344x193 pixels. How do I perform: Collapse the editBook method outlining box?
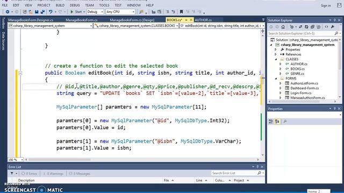(20, 73)
